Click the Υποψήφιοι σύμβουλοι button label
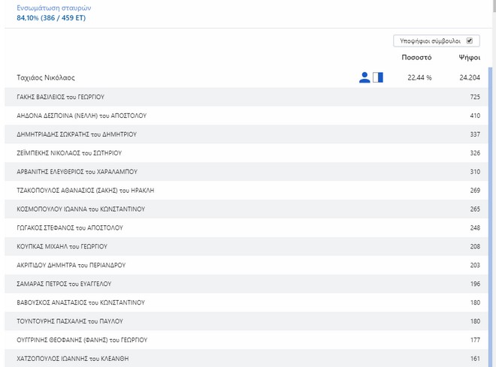 (x=430, y=41)
